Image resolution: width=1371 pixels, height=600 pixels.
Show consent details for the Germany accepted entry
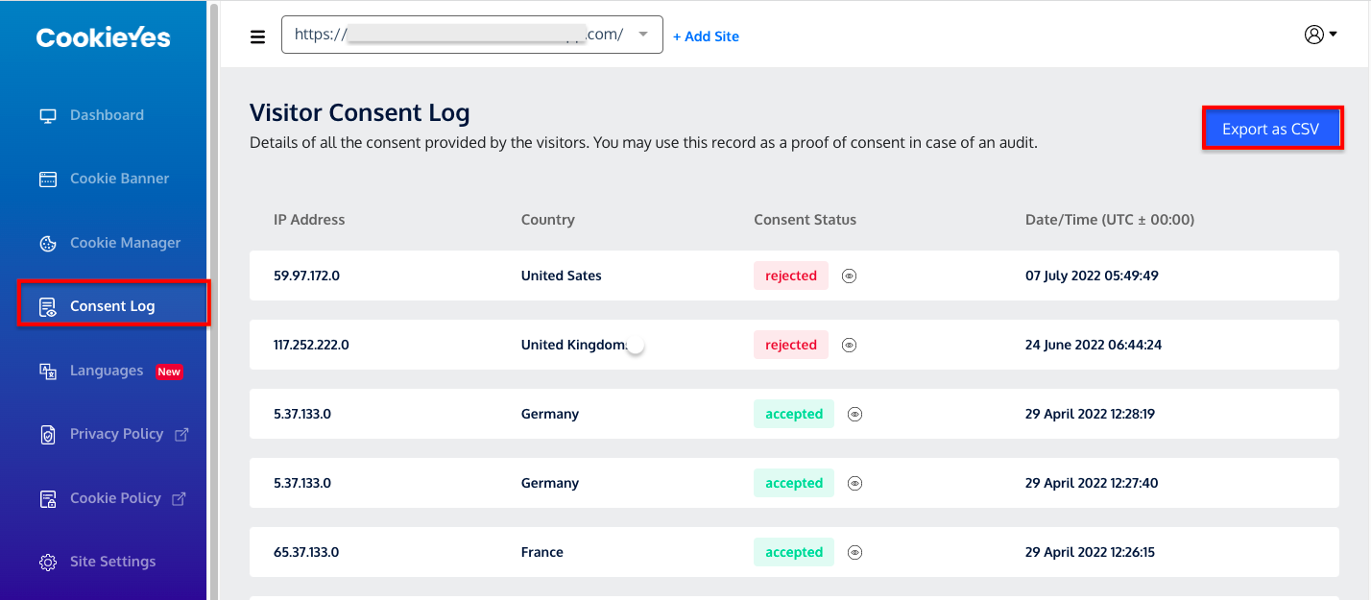[x=854, y=414]
